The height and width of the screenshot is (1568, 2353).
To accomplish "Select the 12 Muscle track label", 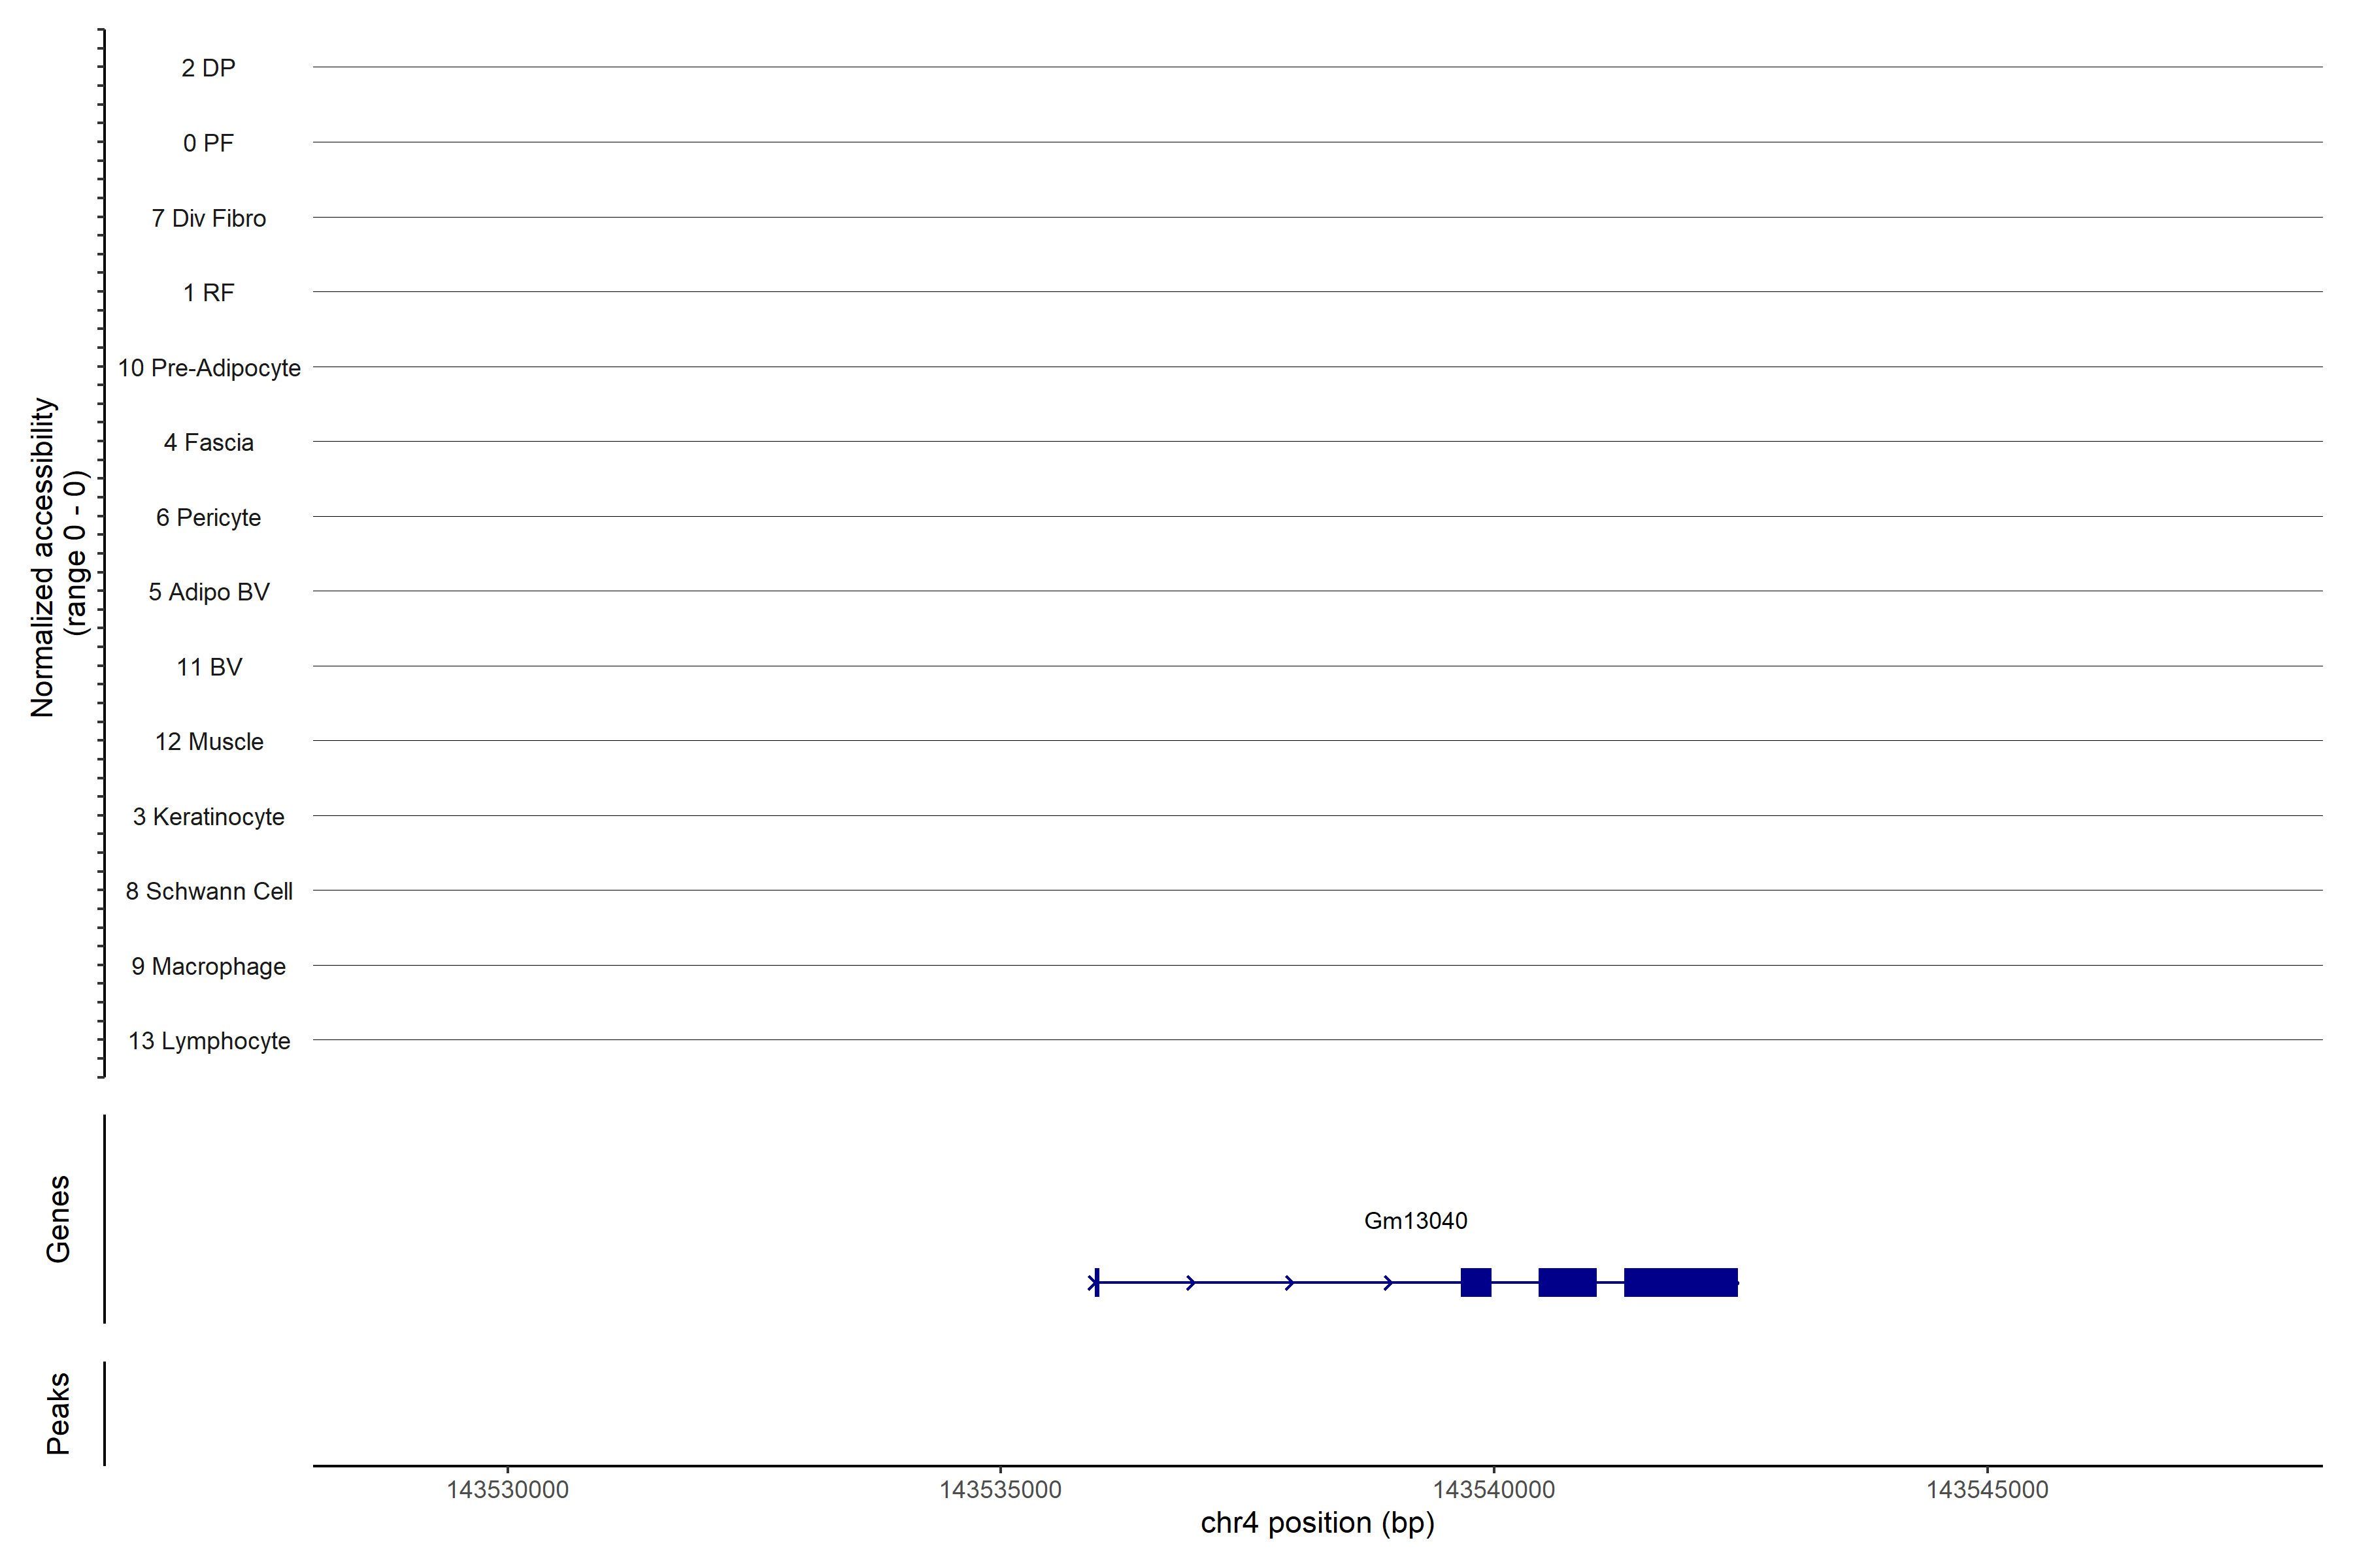I will tap(208, 742).
